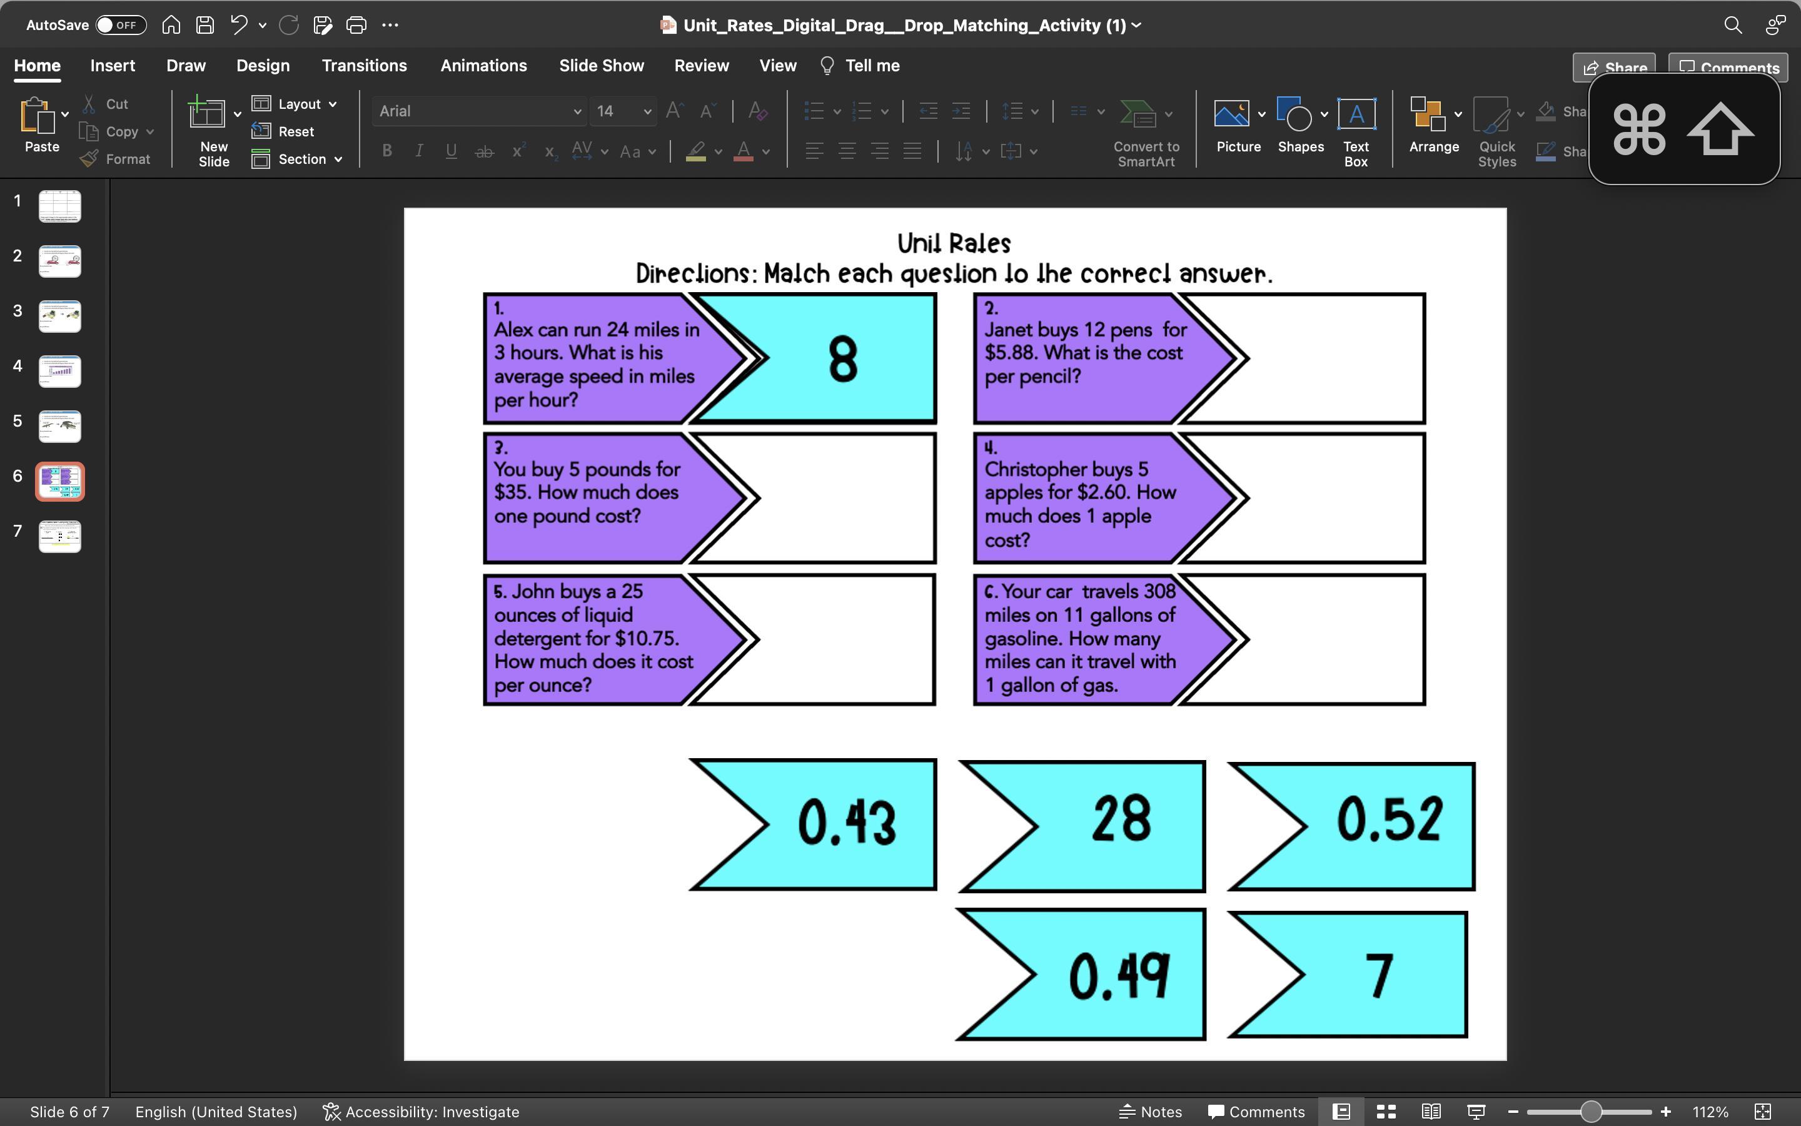Select slide 4 thumbnail
Image resolution: width=1801 pixels, height=1126 pixels.
59,371
